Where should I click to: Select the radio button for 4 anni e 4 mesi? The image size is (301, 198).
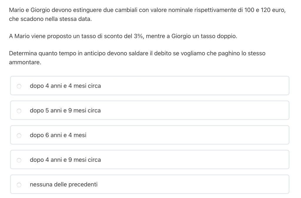click(19, 86)
